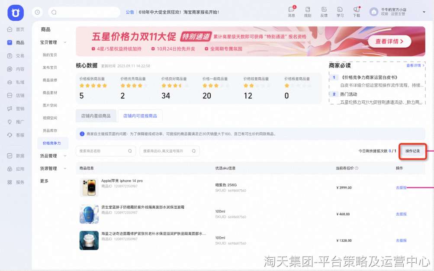Open 反馈 feedback icon
The width and height of the screenshot is (434, 271).
[x=324, y=12]
